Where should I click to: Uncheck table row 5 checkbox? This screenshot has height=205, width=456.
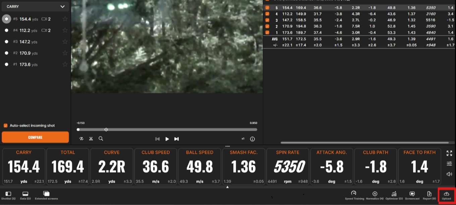click(x=267, y=8)
